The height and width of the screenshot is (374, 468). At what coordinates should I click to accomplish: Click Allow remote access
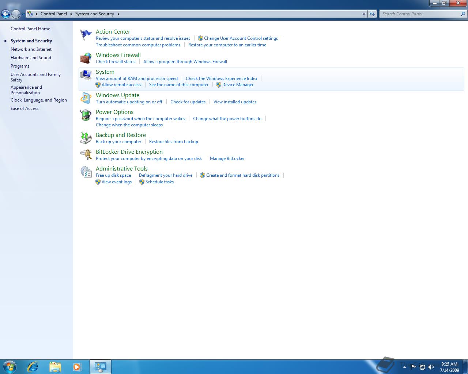pyautogui.click(x=121, y=85)
